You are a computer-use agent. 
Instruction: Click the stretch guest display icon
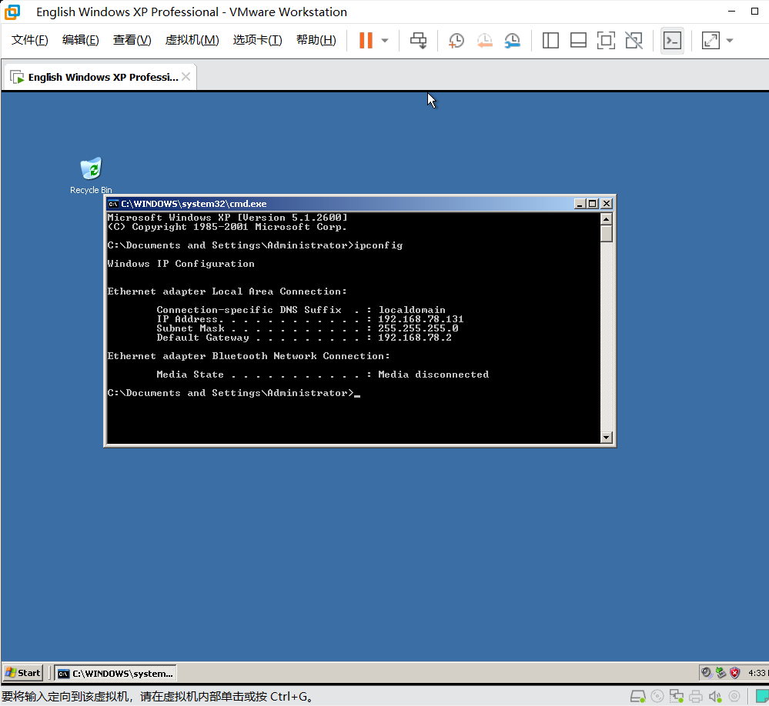710,40
